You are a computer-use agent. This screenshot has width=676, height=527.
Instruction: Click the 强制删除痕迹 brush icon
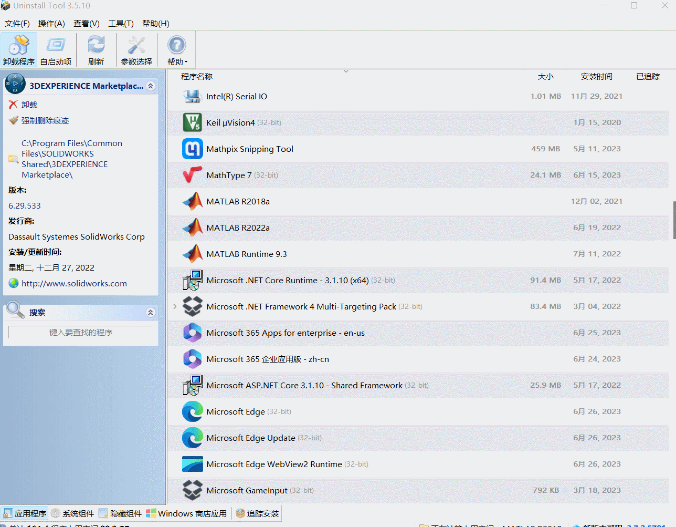(14, 120)
